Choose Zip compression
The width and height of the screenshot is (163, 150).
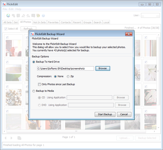tap(68, 76)
